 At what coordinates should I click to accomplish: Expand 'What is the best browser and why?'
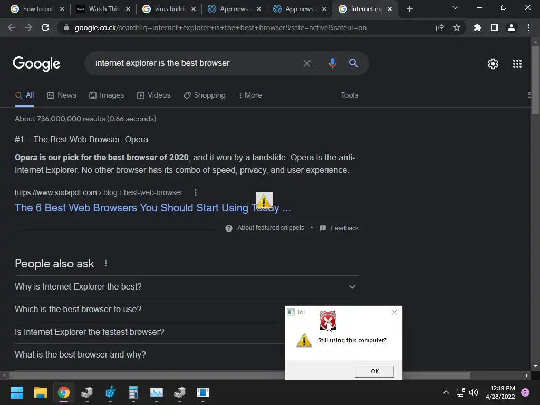[150, 355]
